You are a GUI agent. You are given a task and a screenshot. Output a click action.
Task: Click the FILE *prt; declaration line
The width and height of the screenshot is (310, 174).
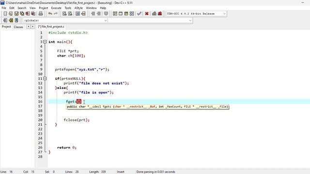(68, 51)
